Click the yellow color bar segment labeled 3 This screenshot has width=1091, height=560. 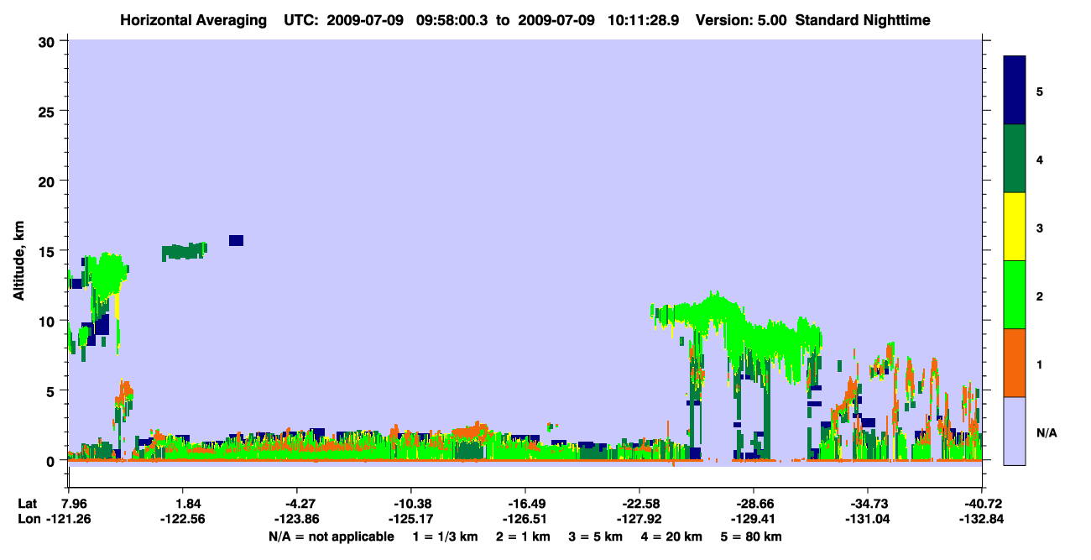click(x=1015, y=227)
